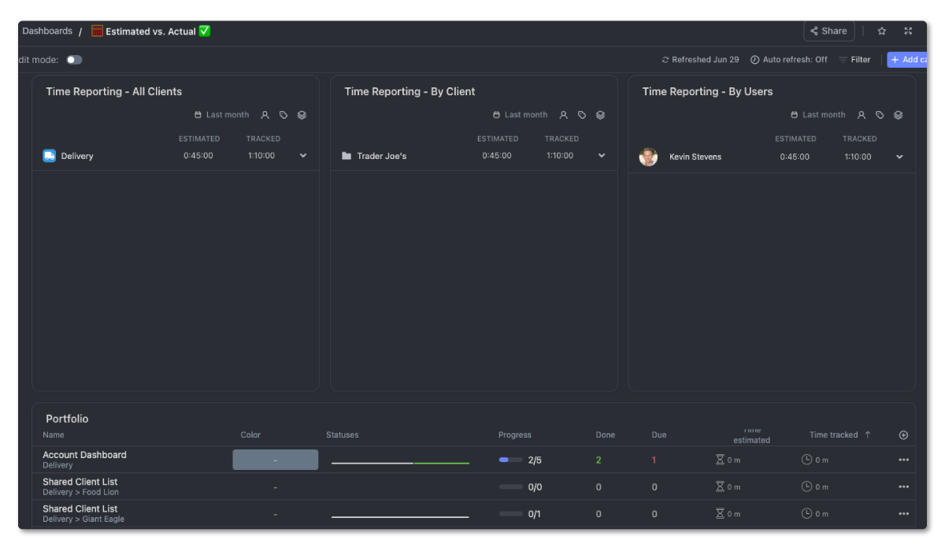The width and height of the screenshot is (945, 551).
Task: Click the hourglass time estimated icon for Account Dashboard
Action: pos(719,459)
